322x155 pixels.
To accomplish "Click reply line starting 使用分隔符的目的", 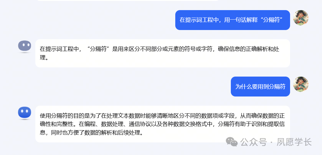I will coord(162,115).
